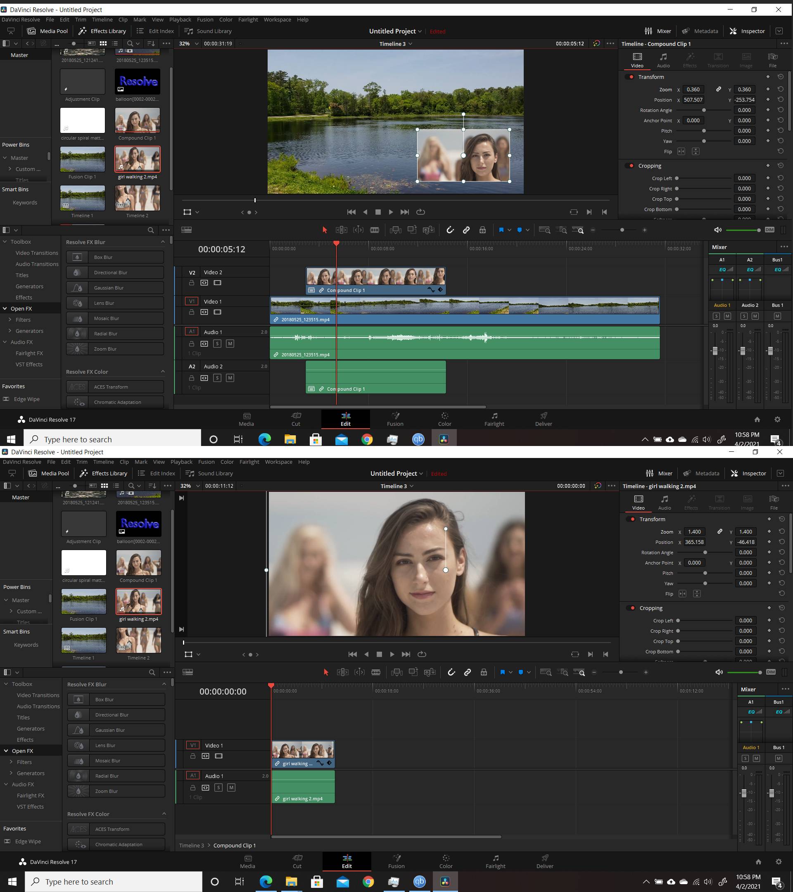Select Blade Edit Mode tool in top window
The width and height of the screenshot is (793, 892).
[x=375, y=230]
